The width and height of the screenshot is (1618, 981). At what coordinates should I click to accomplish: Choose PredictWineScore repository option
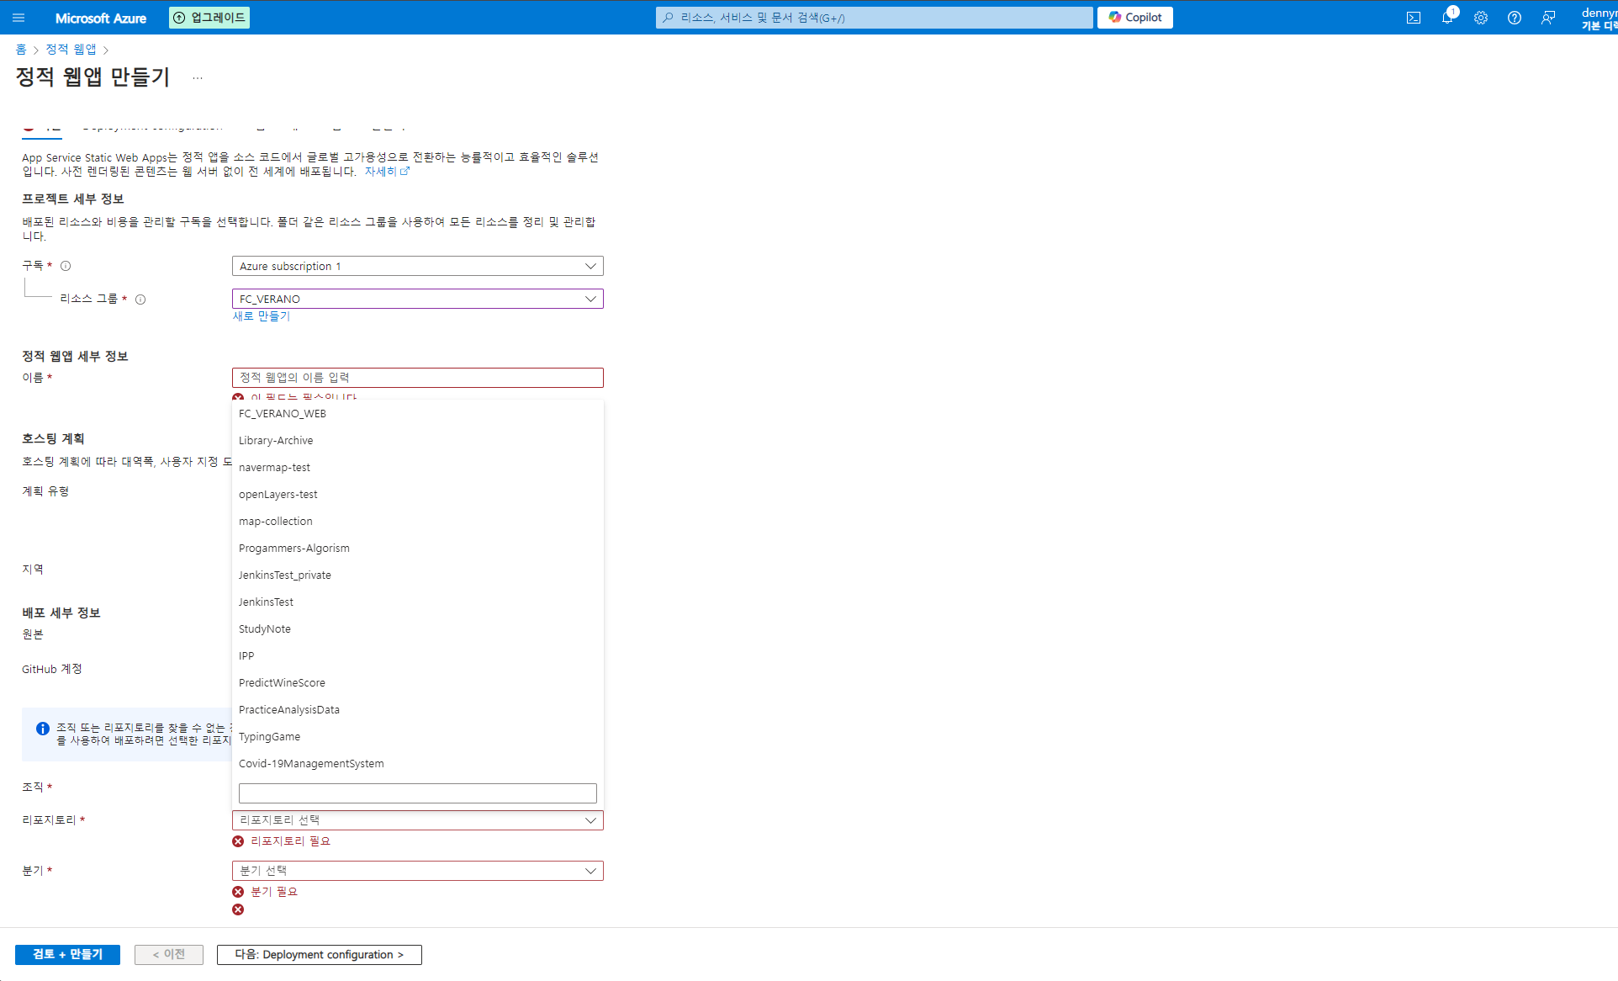click(x=282, y=683)
